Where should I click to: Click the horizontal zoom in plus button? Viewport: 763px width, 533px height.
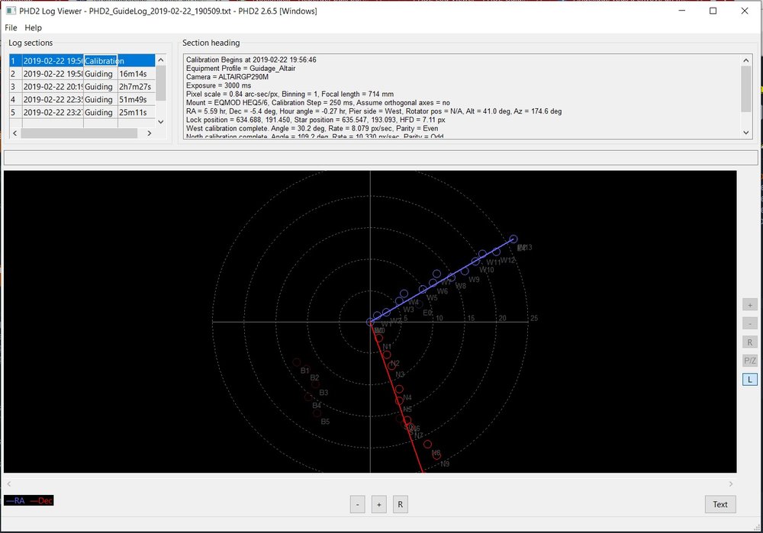[378, 504]
